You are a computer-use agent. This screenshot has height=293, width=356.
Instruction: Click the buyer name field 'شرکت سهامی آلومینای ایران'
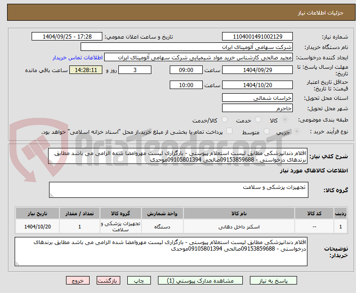(187, 47)
